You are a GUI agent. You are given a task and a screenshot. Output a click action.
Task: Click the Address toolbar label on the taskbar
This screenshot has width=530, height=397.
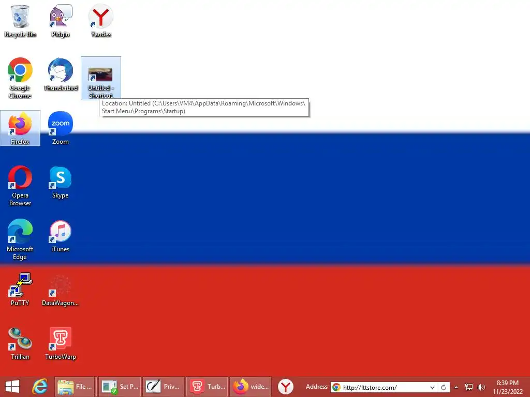point(316,387)
